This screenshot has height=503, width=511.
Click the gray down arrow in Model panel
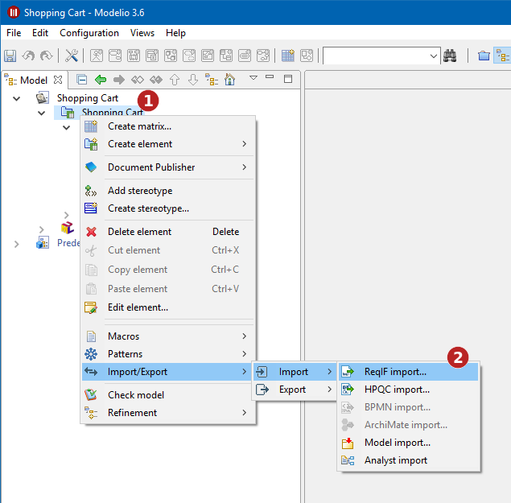(193, 80)
